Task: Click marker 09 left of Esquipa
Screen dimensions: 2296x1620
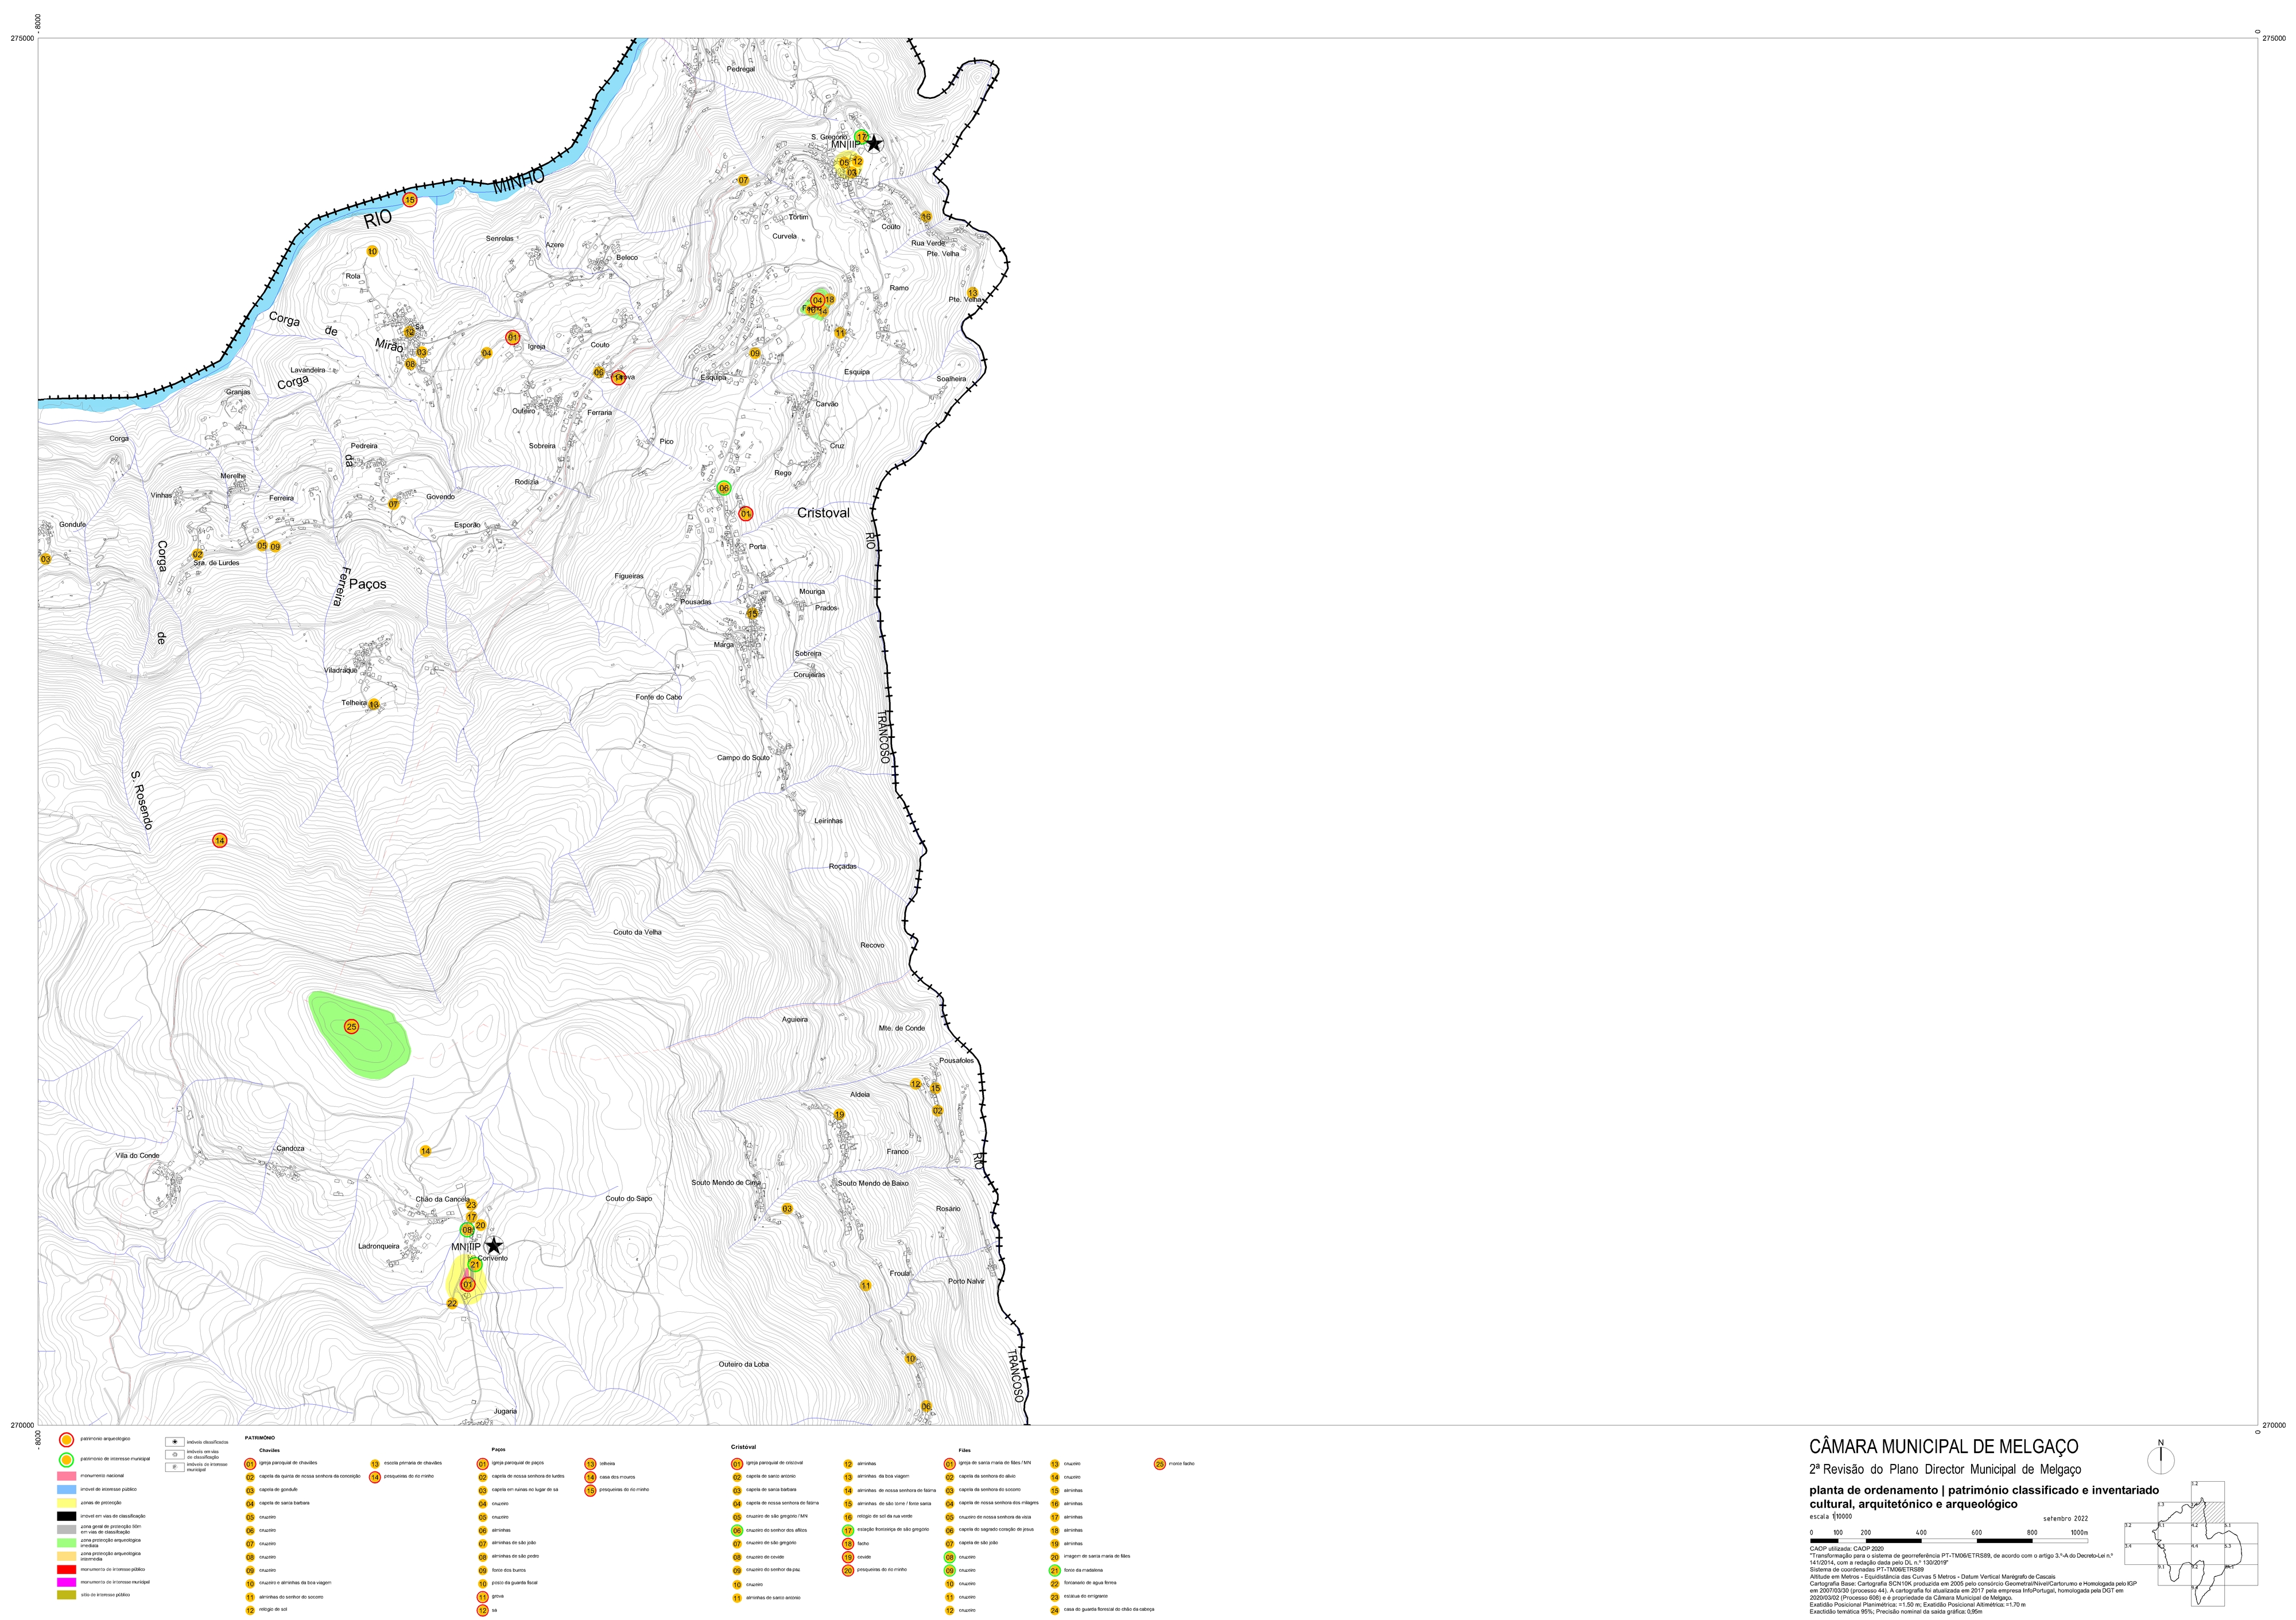Action: [755, 354]
